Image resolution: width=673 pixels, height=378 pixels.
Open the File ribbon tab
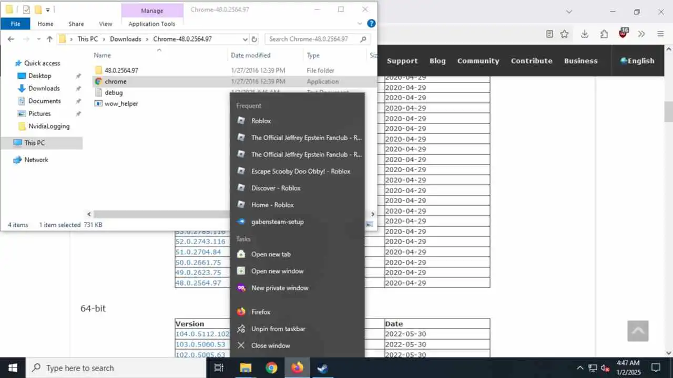(15, 24)
